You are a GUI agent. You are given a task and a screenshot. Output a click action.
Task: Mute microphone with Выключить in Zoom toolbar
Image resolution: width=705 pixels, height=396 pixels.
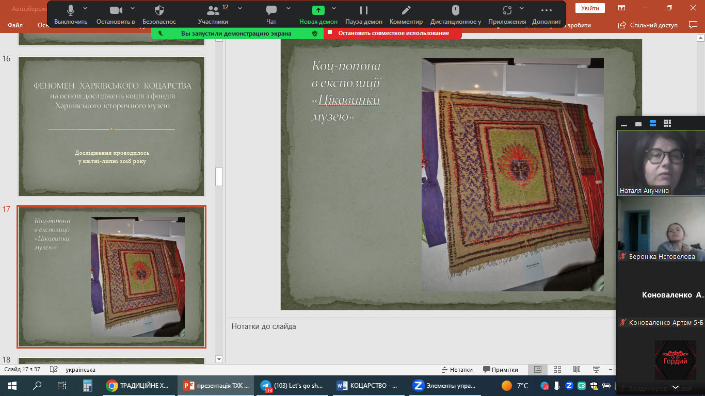[71, 14]
